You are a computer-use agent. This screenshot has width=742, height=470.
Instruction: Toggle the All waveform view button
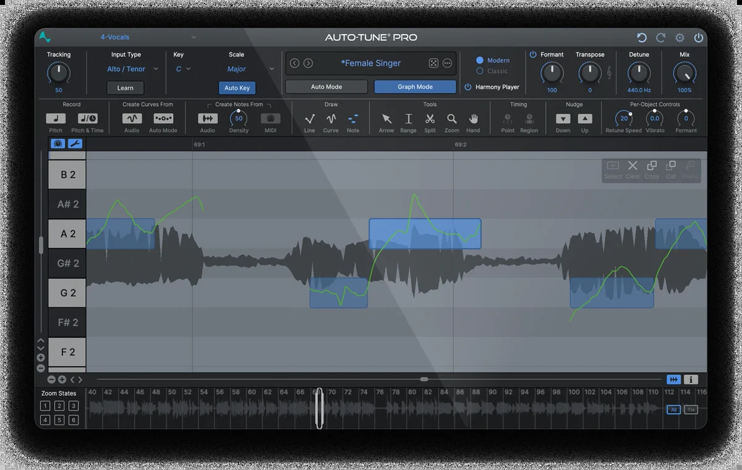pyautogui.click(x=673, y=409)
